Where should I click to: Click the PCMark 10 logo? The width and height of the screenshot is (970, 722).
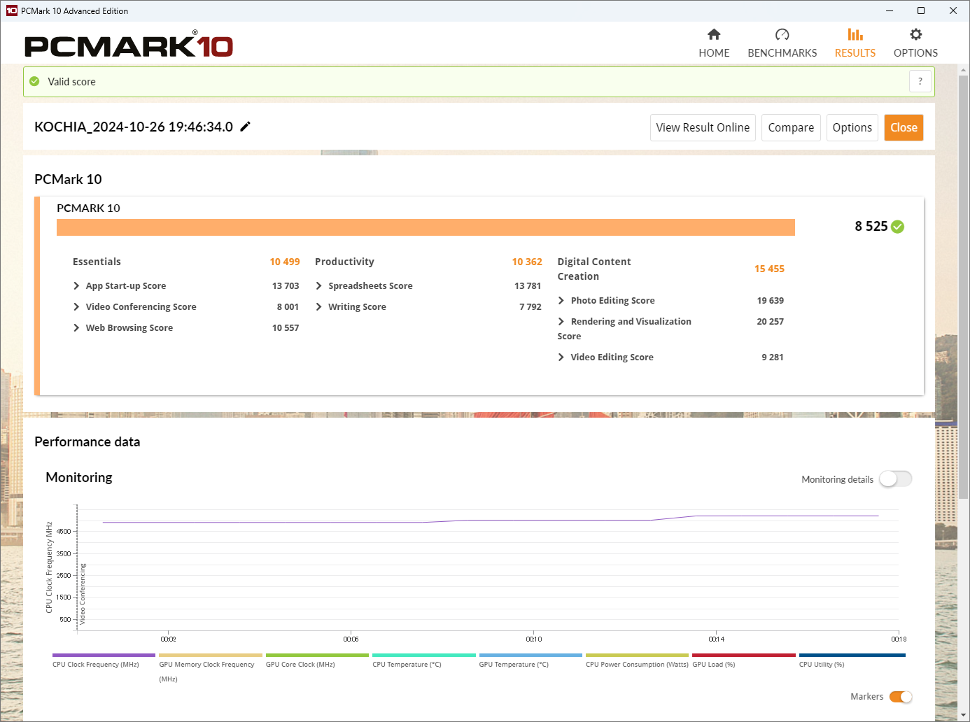click(x=129, y=45)
